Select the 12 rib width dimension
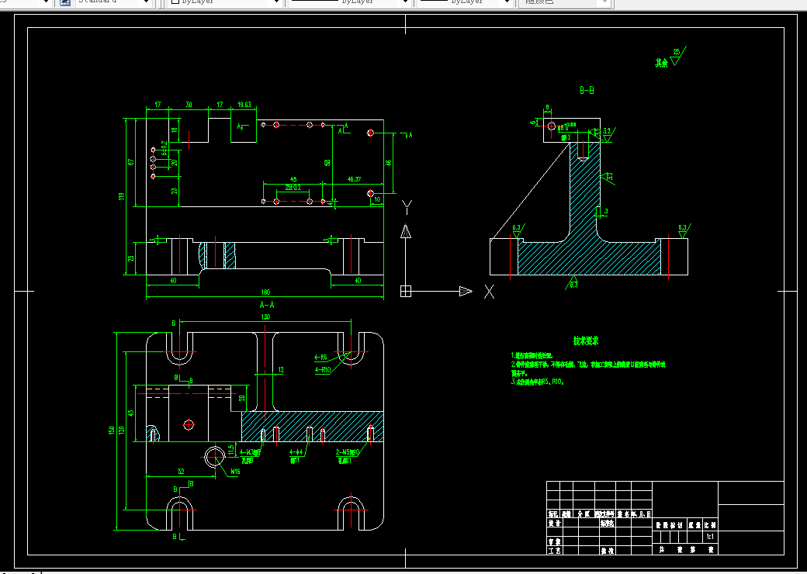This screenshot has height=574, width=807. 280,369
